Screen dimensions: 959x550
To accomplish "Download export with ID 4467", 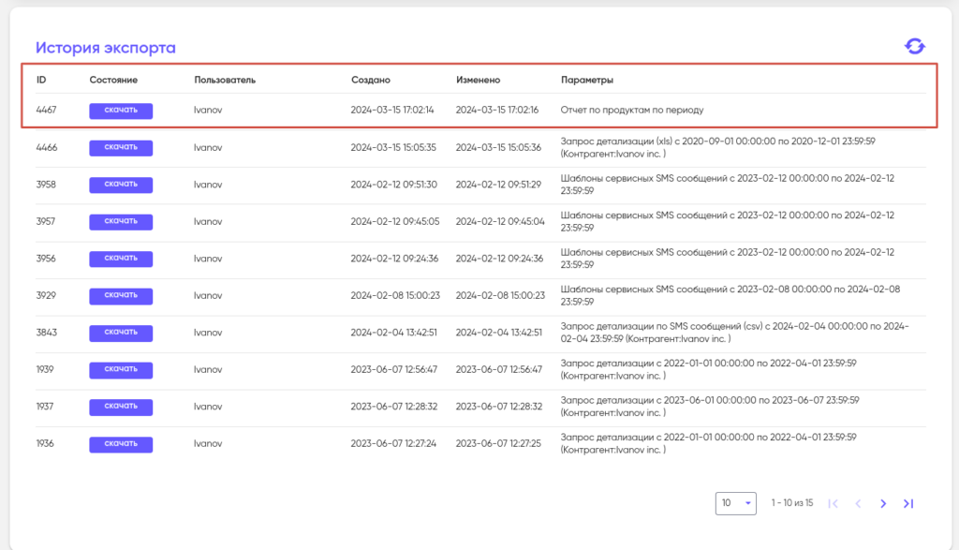I will point(121,111).
